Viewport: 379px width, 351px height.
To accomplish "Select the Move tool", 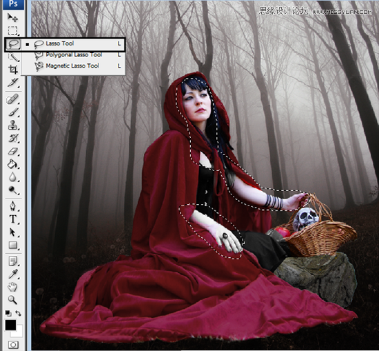I will (x=13, y=18).
